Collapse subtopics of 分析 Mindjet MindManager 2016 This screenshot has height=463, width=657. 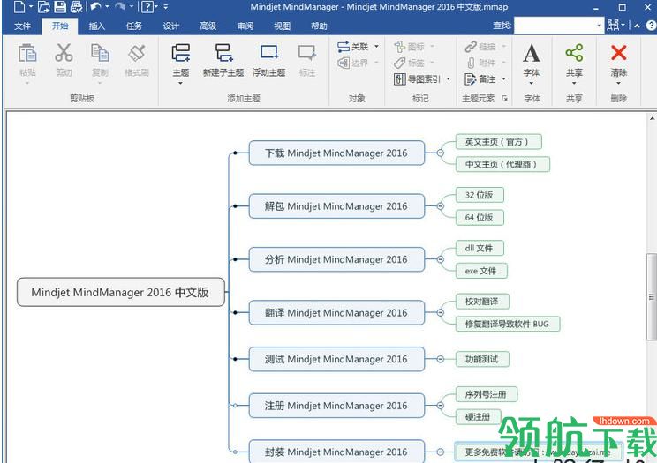pos(440,259)
